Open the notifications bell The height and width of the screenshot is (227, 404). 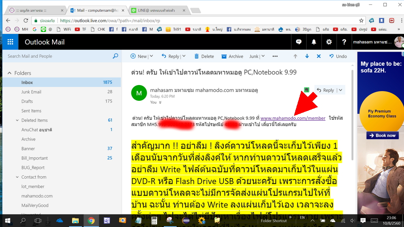314,42
